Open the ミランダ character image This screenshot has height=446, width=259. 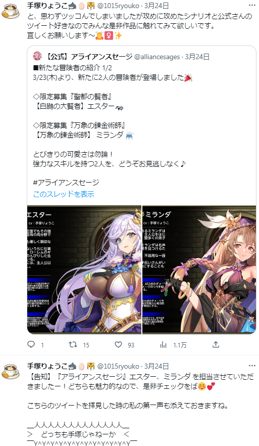tap(199, 269)
